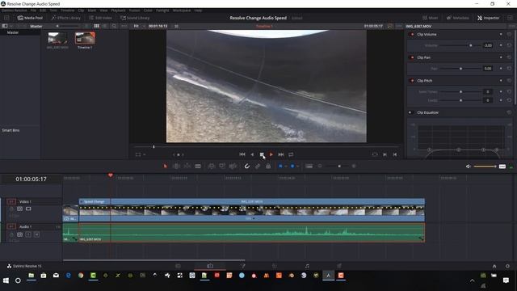Jump to the previous clip edit
This screenshot has width=517, height=291.
(395, 154)
